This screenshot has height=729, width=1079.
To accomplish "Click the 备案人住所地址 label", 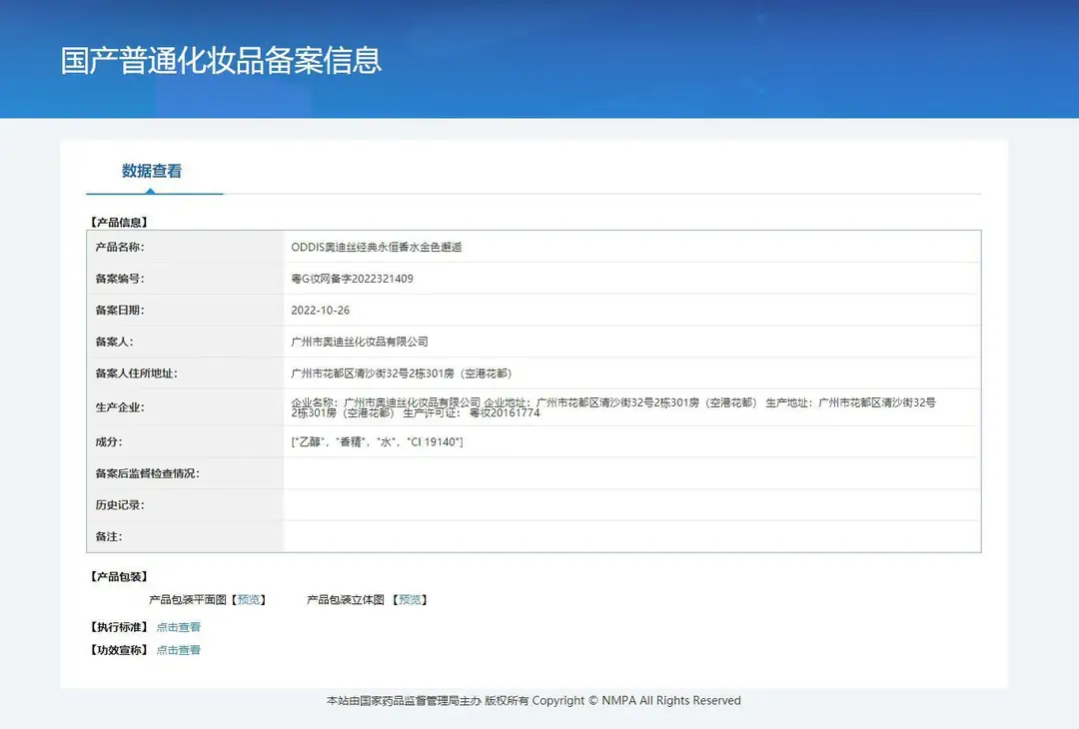I will tap(136, 373).
